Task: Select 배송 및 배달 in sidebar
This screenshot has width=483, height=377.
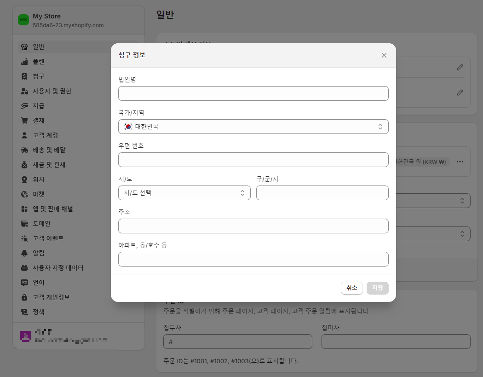Action: (79, 150)
